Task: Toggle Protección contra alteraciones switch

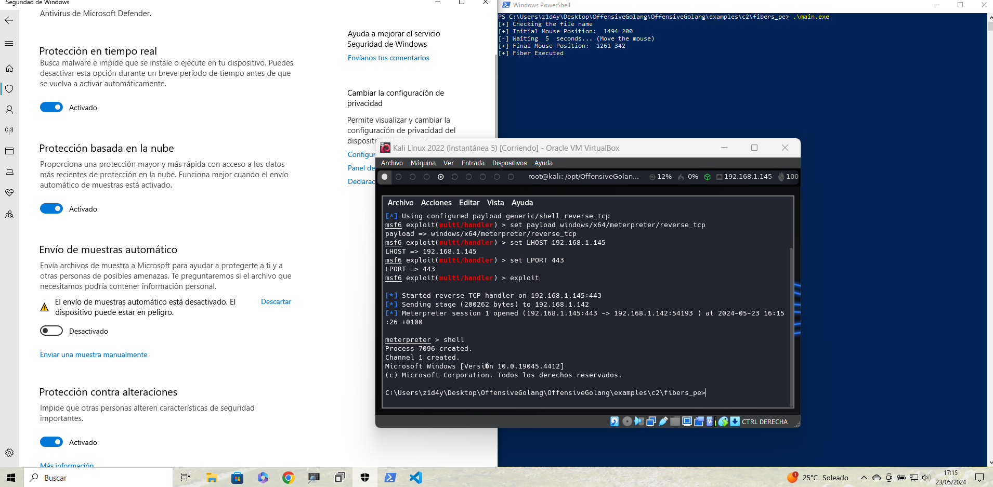Action: (51, 442)
